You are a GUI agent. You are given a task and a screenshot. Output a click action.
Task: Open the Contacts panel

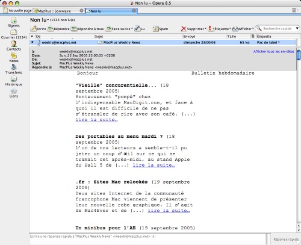point(14,46)
